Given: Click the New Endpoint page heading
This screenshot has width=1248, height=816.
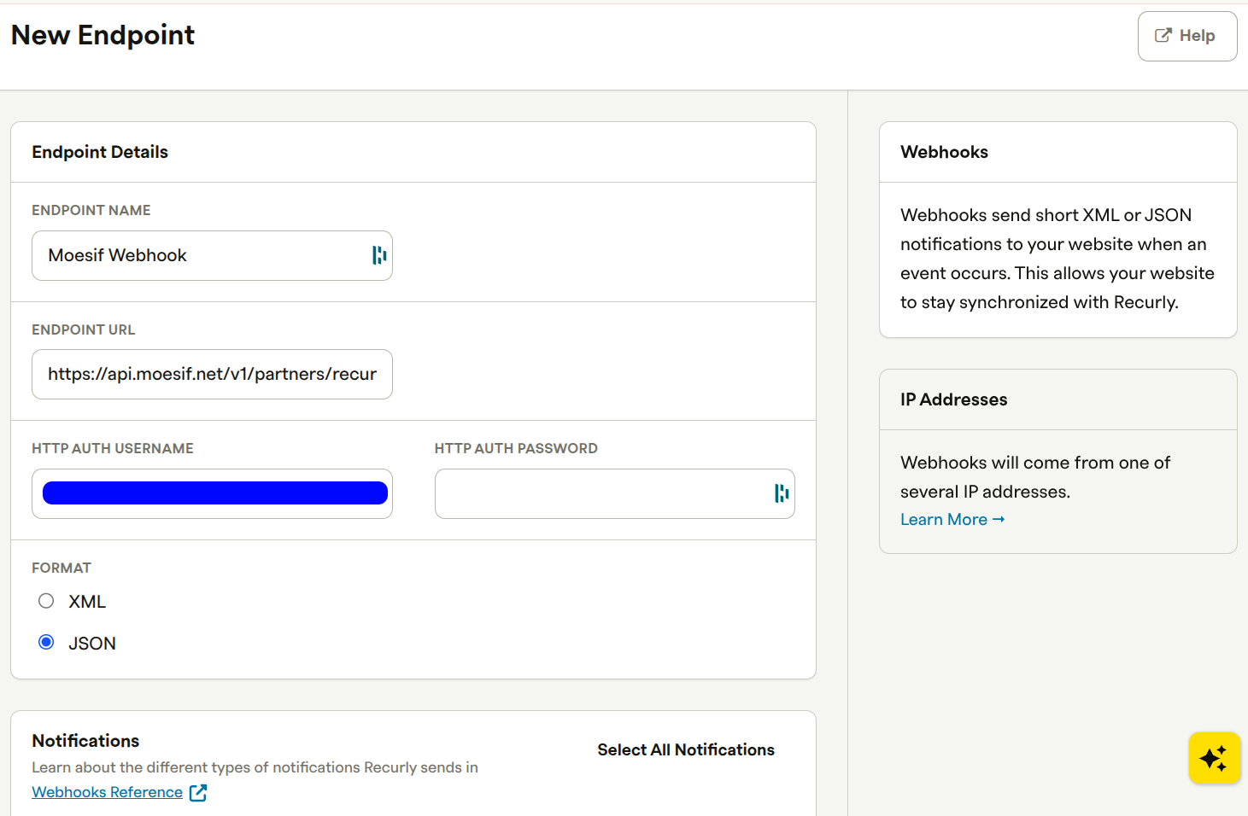Looking at the screenshot, I should click(x=103, y=35).
